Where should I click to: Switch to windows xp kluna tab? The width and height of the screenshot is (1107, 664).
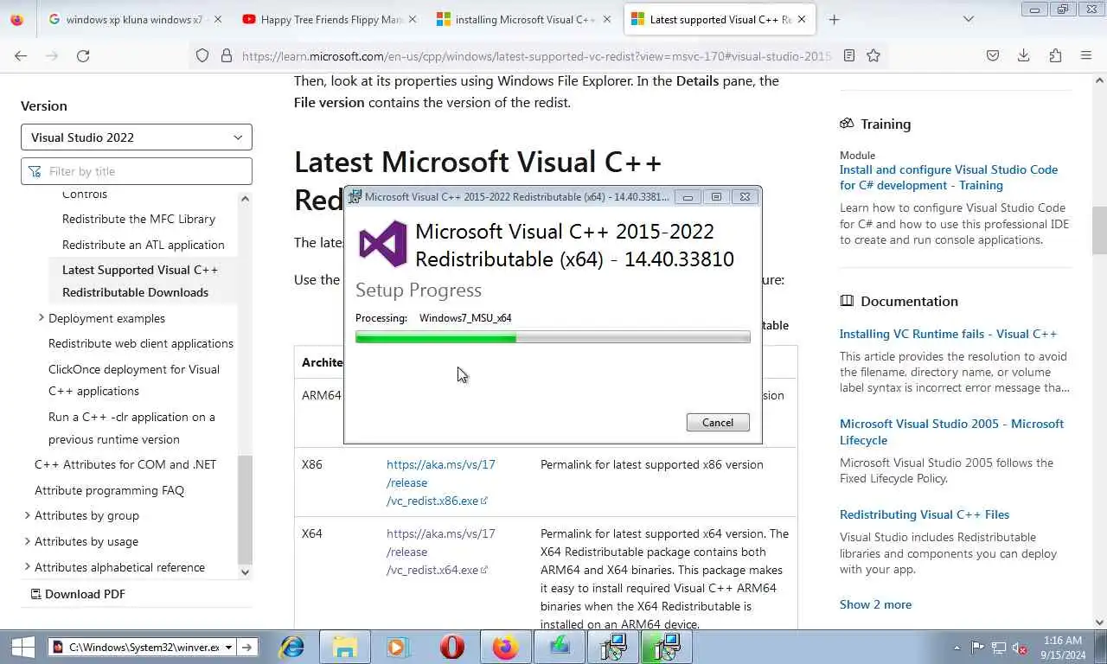point(132,19)
